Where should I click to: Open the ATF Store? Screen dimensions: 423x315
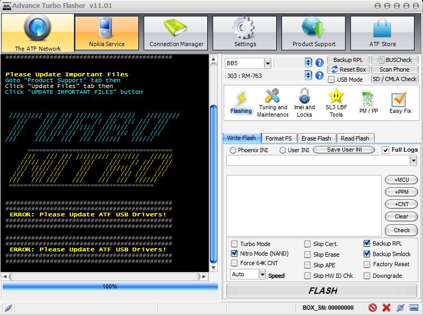tap(383, 33)
